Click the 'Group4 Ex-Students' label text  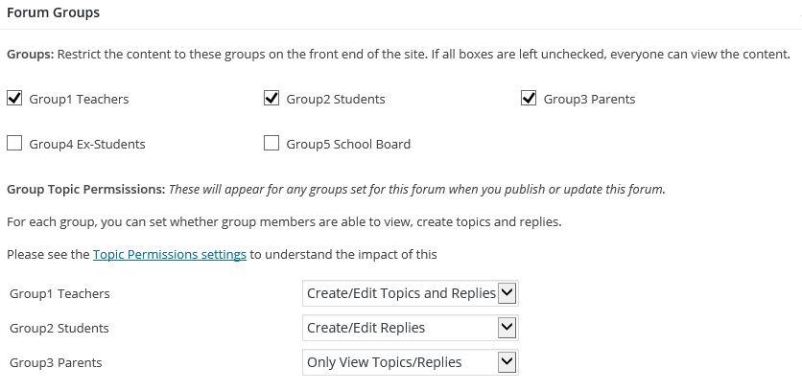tap(87, 144)
